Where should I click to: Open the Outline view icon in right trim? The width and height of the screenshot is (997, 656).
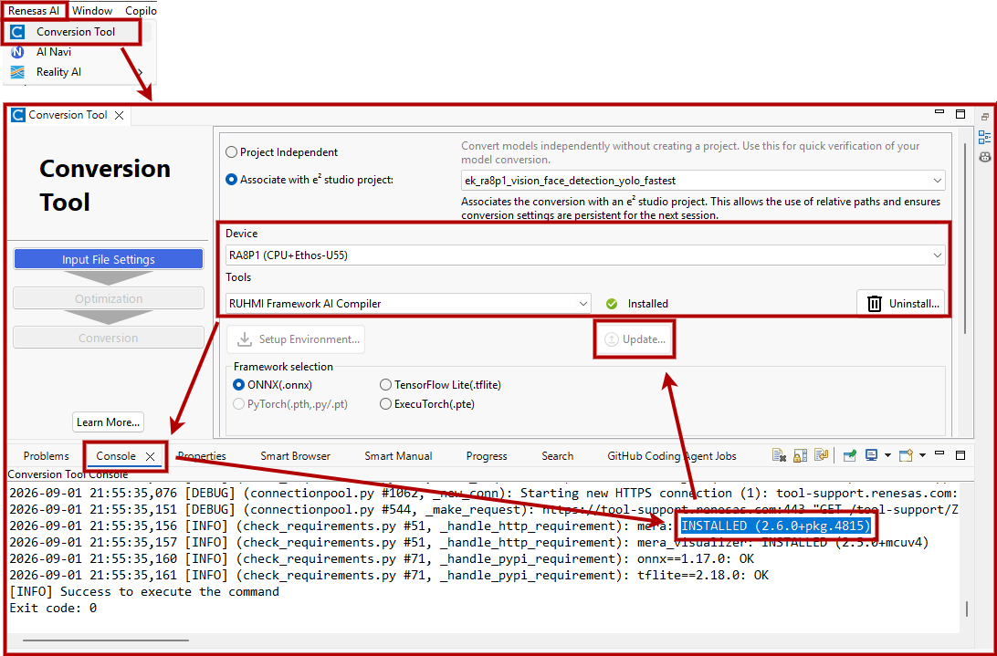pyautogui.click(x=985, y=137)
